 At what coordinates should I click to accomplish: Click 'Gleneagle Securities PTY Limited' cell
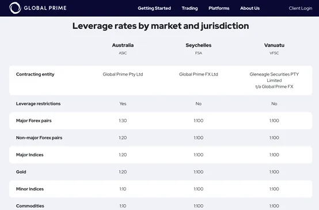coord(274,77)
